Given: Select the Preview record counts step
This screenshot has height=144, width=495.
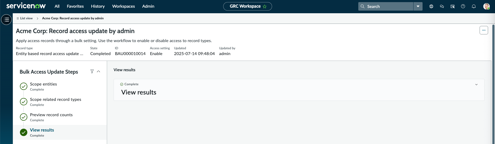Looking at the screenshot, I should (60, 117).
